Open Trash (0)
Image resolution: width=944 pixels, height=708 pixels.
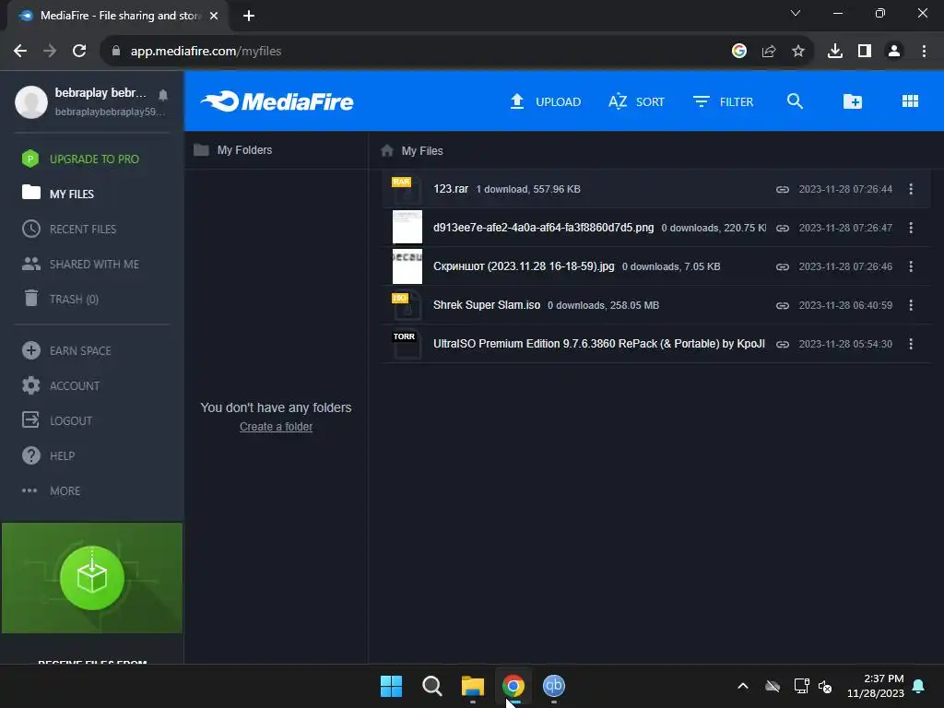pos(60,299)
